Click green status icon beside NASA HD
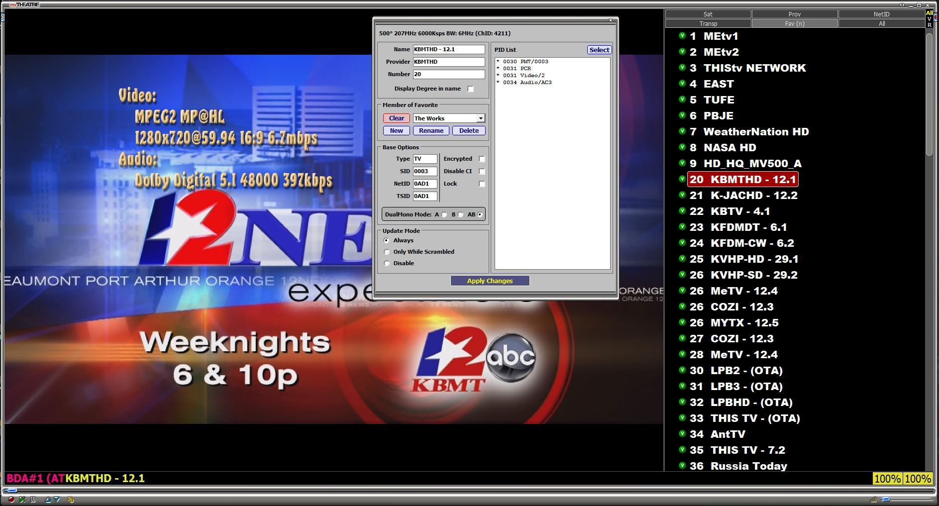This screenshot has width=939, height=506. pyautogui.click(x=683, y=147)
